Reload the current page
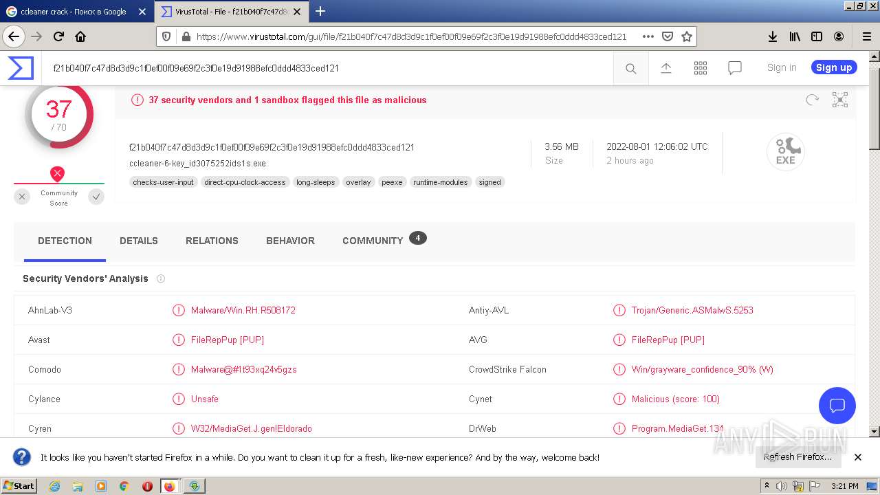 pyautogui.click(x=58, y=36)
